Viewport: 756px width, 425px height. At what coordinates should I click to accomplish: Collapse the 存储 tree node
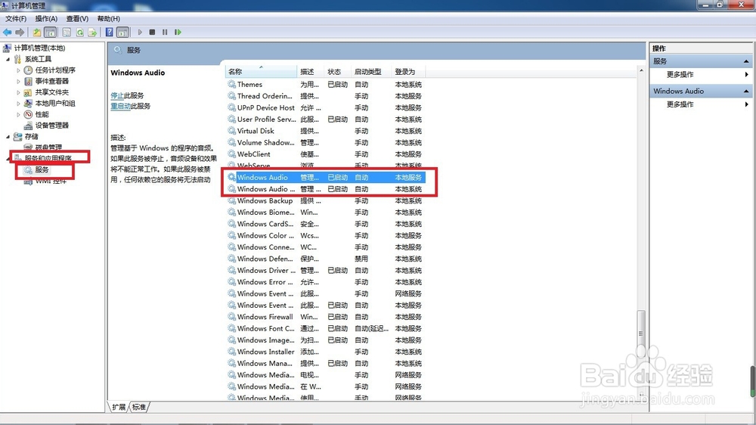point(8,137)
